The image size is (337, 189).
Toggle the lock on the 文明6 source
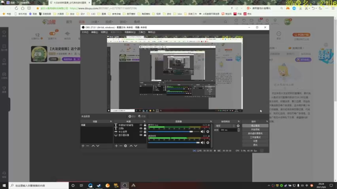point(145,129)
